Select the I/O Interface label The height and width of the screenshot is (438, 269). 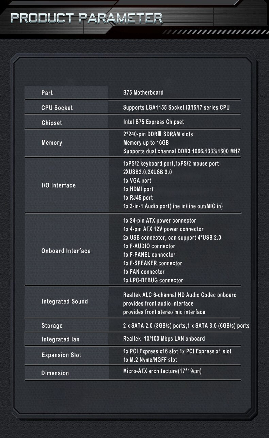coord(59,185)
